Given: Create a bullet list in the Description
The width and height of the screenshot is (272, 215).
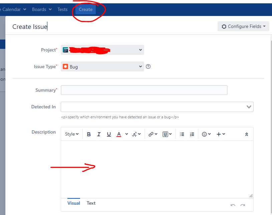Looking at the screenshot, I should tap(182, 134).
